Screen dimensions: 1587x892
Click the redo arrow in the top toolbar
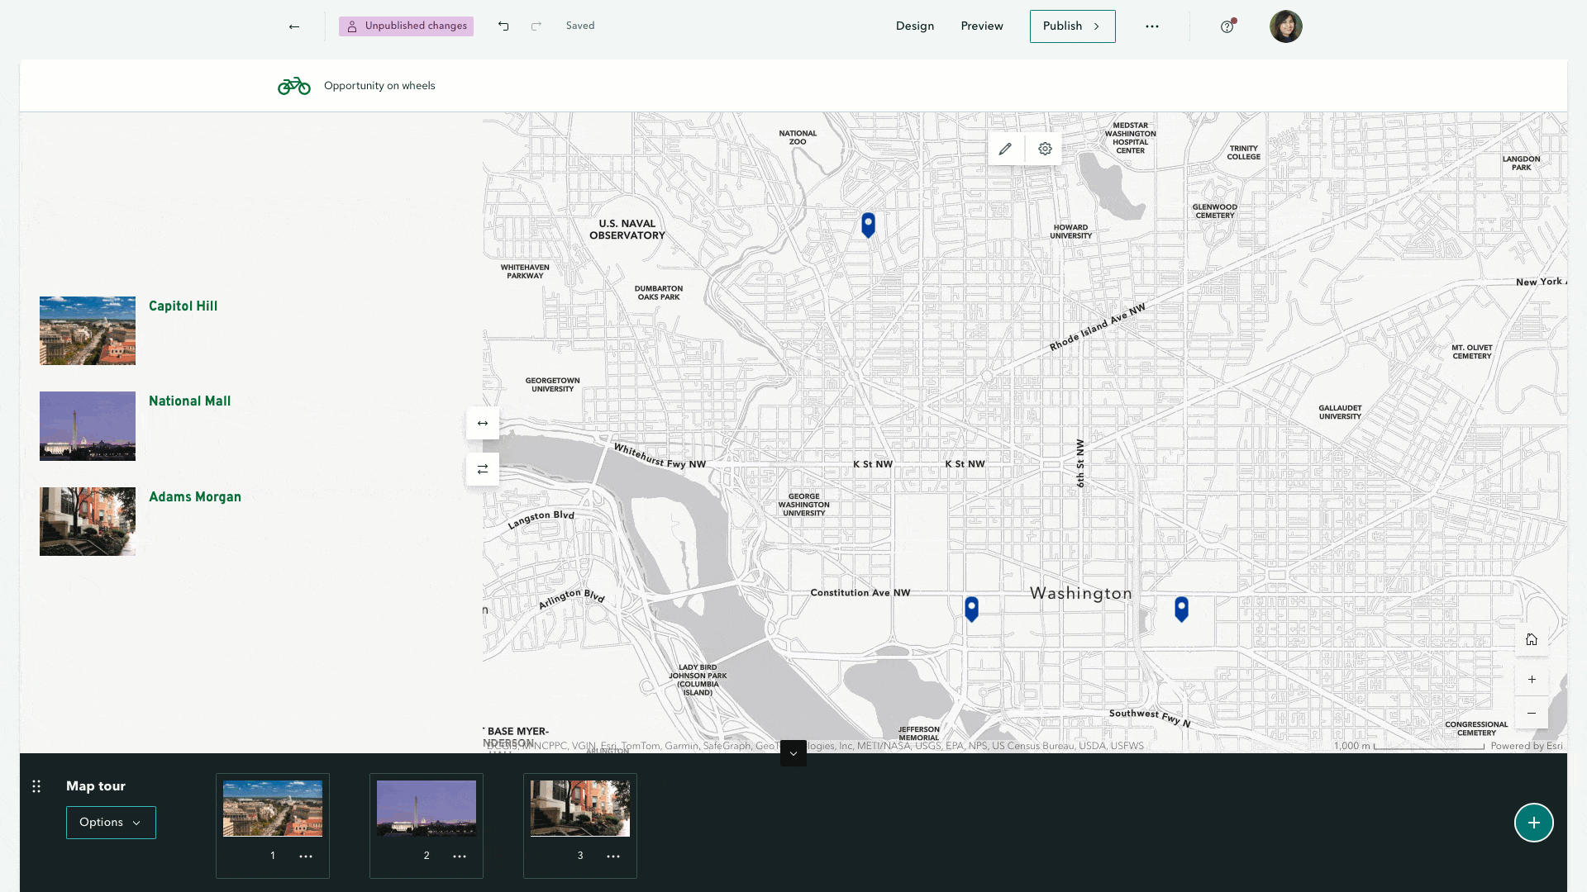(x=536, y=26)
